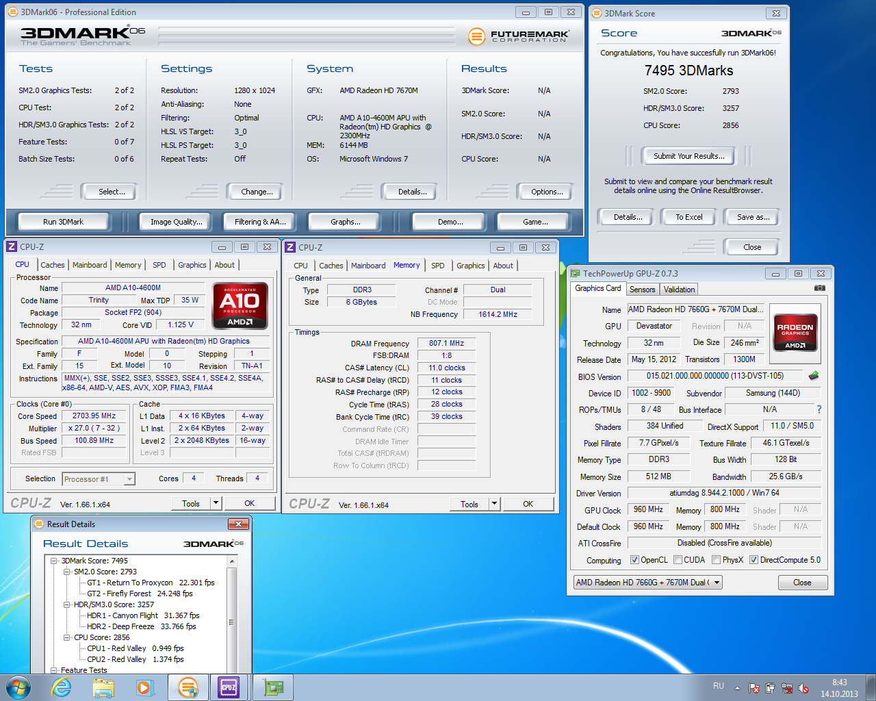Switch to the CPU-Z taskbar icon
This screenshot has height=701, width=876.
pyautogui.click(x=229, y=687)
